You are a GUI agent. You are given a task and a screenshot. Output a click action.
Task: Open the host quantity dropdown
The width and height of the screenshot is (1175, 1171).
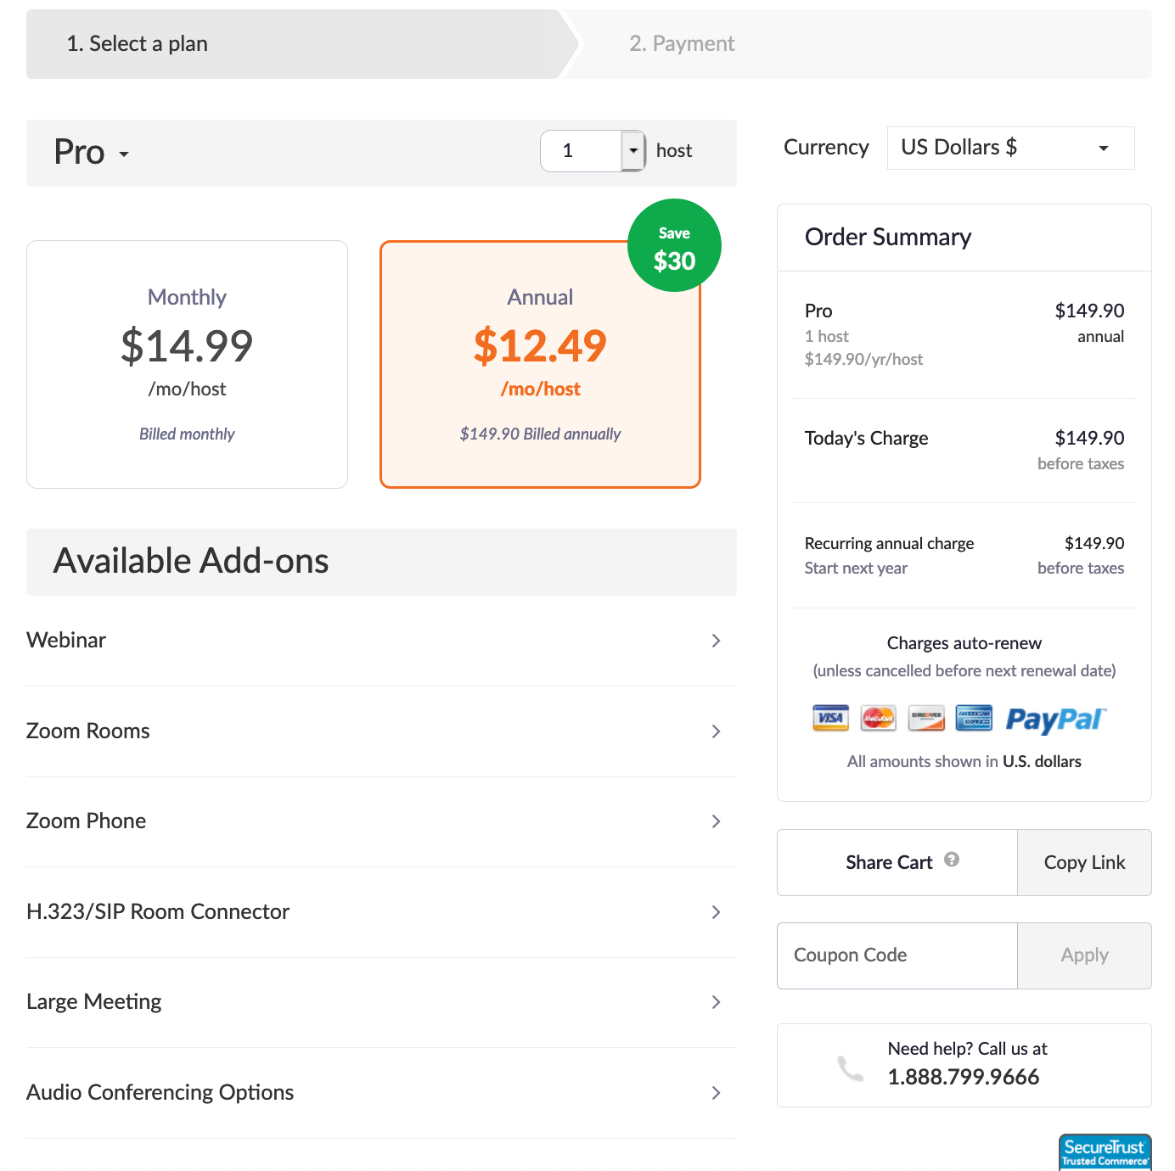(632, 151)
